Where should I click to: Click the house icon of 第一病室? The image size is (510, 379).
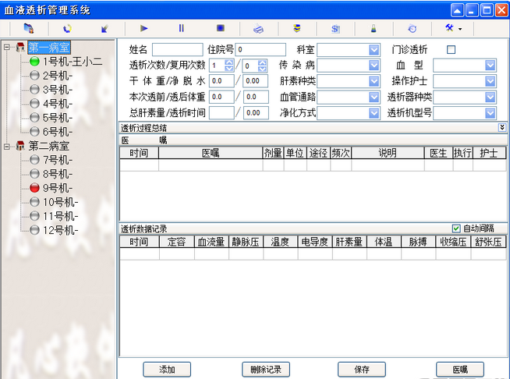pyautogui.click(x=20, y=48)
